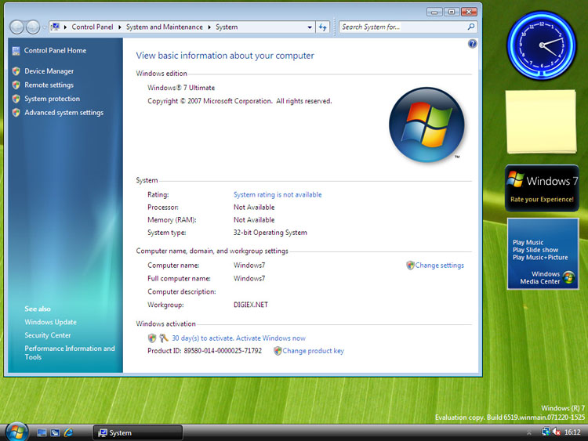Image resolution: width=588 pixels, height=441 pixels.
Task: Click the shield icon beside Change settings
Action: click(x=410, y=266)
